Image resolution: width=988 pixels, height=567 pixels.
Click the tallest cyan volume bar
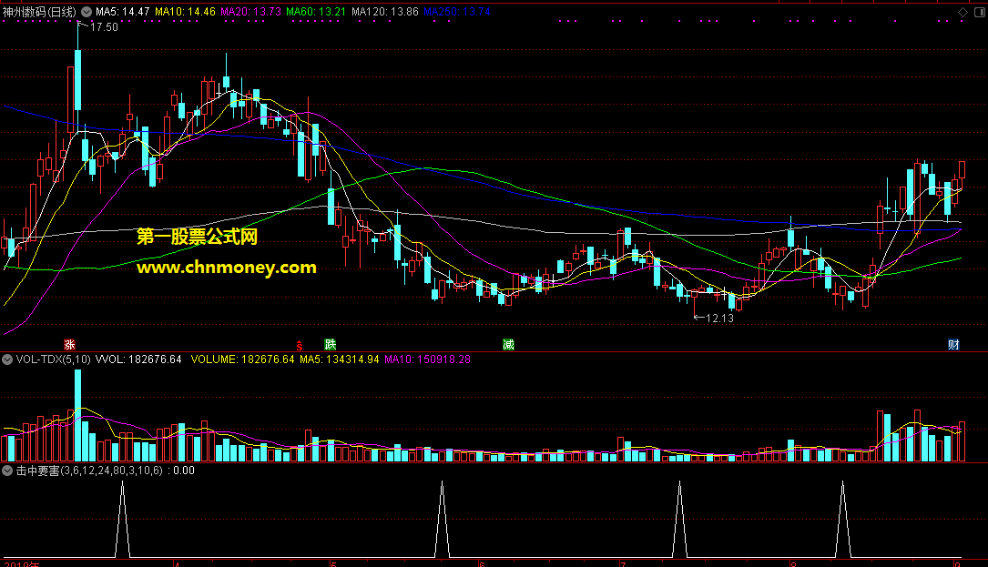tap(77, 416)
